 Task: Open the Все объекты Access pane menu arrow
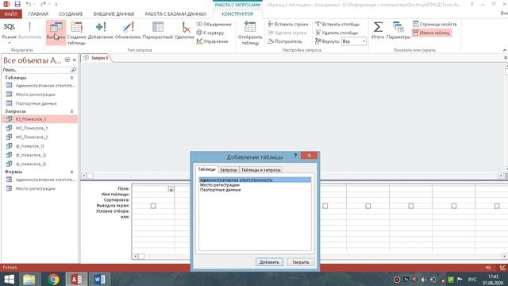click(x=67, y=60)
